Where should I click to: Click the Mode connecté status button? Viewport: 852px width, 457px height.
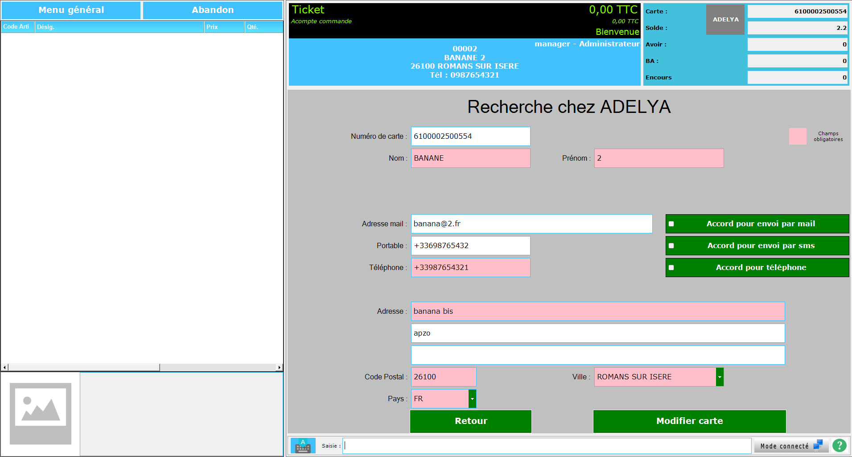point(791,446)
